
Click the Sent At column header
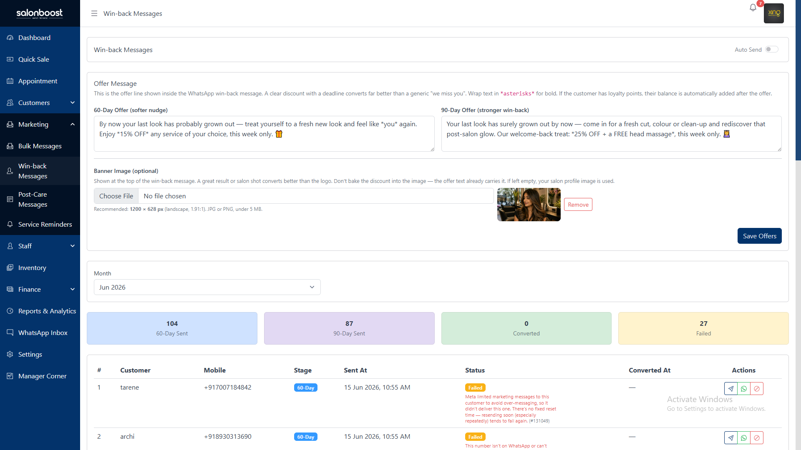[355, 370]
